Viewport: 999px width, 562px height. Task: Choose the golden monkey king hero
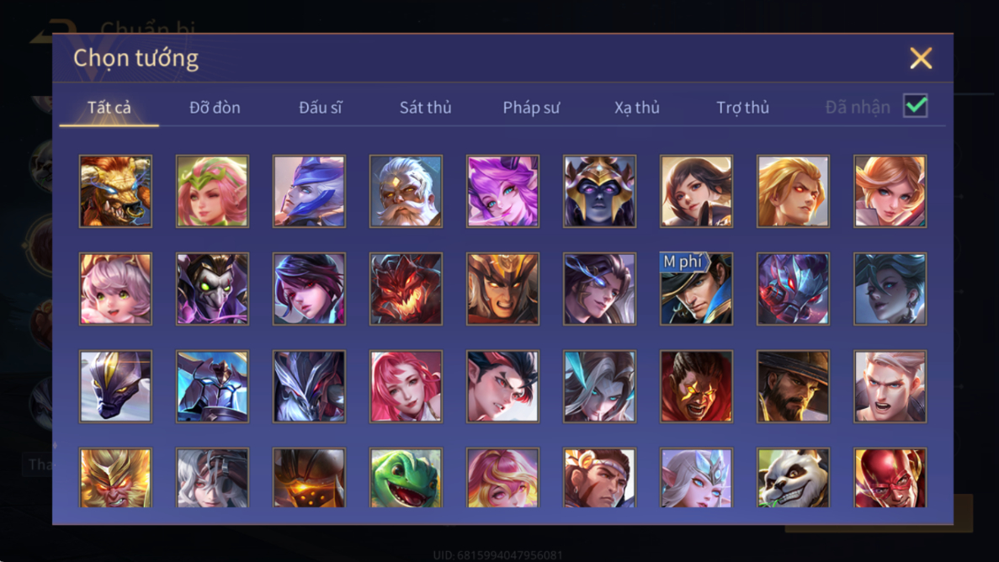115,478
